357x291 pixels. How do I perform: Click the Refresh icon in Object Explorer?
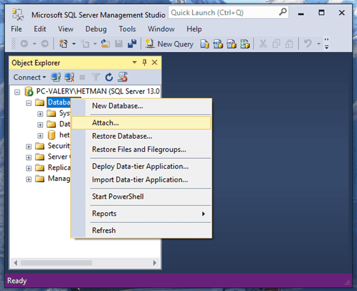click(109, 77)
